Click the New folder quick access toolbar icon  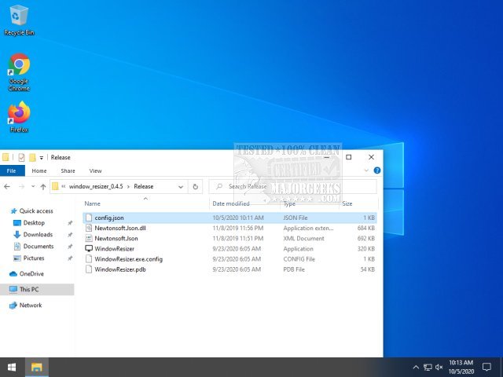click(x=32, y=157)
